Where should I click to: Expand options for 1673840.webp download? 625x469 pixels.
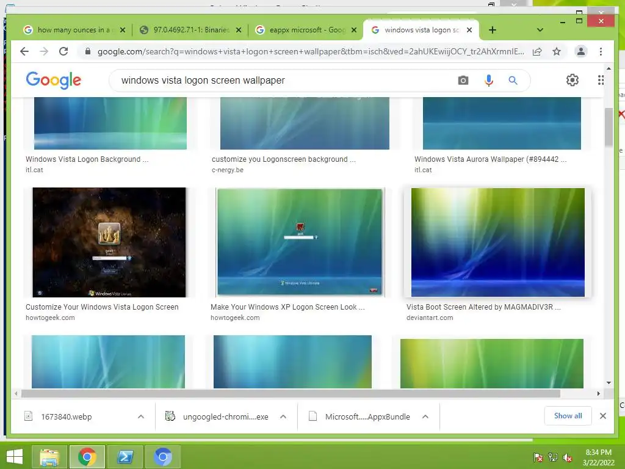point(141,416)
